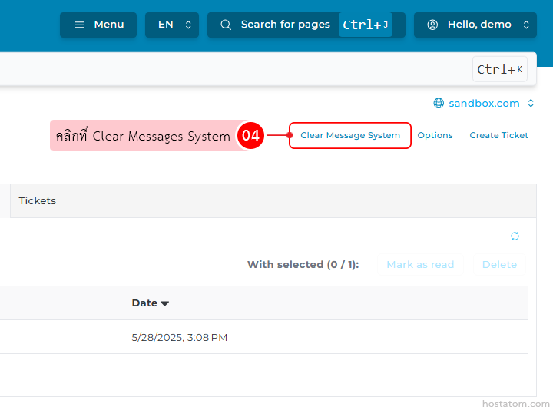Click the Ctrl+K search input bar

coord(230,69)
